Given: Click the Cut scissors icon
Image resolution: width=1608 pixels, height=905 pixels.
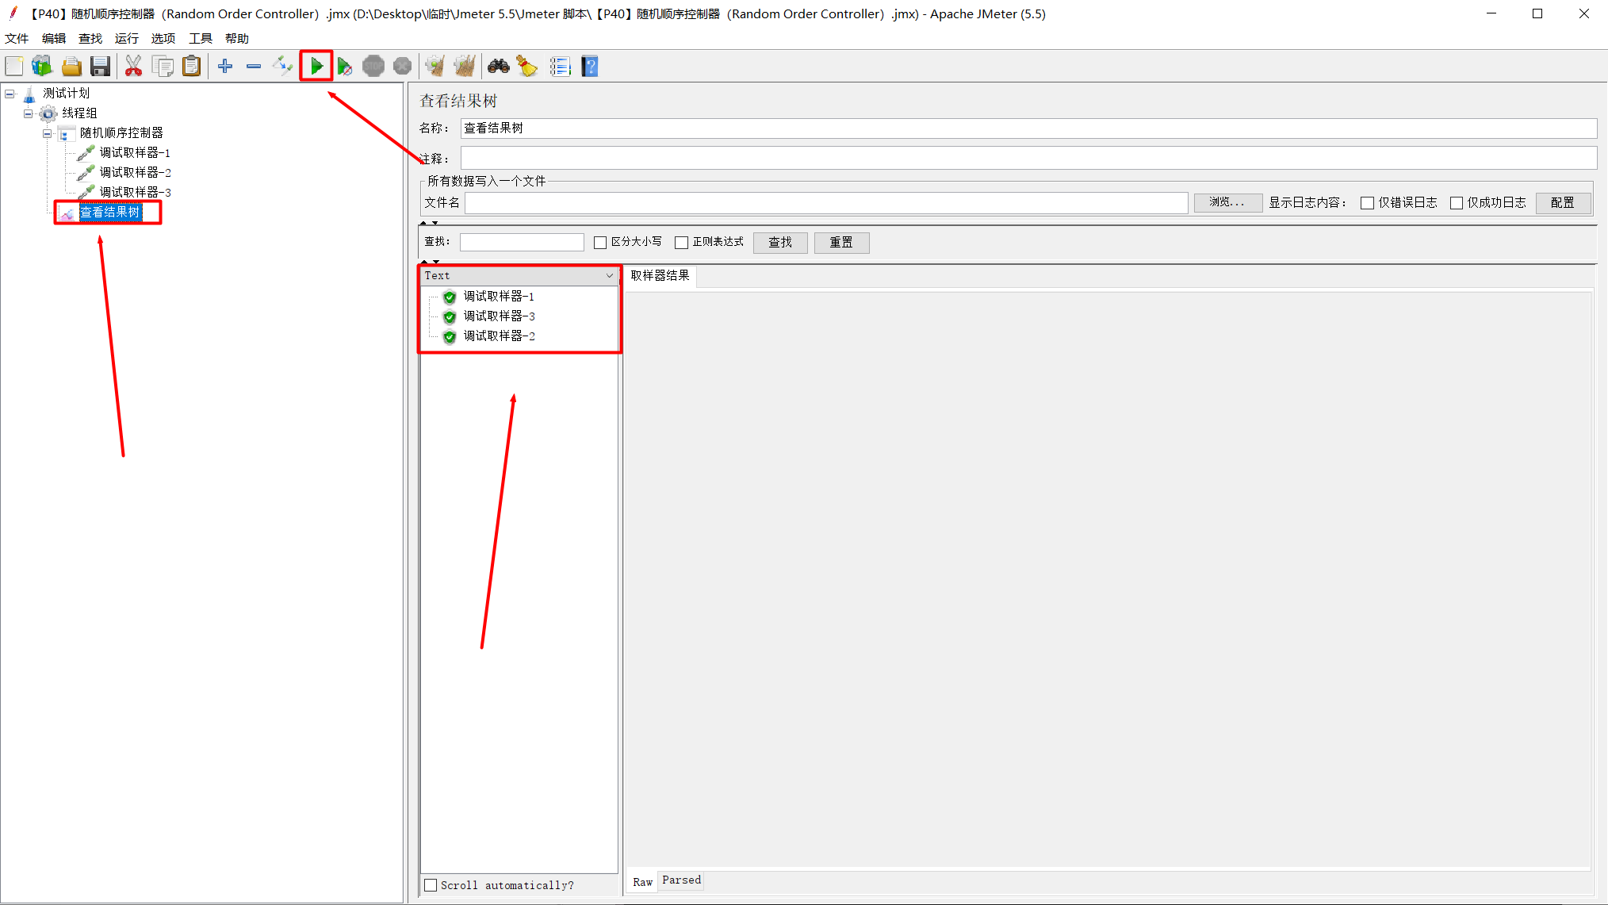Looking at the screenshot, I should [x=133, y=67].
